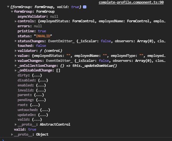Expand the value object property
Image resolution: width=172 pixels, height=141 pixels.
16,56
